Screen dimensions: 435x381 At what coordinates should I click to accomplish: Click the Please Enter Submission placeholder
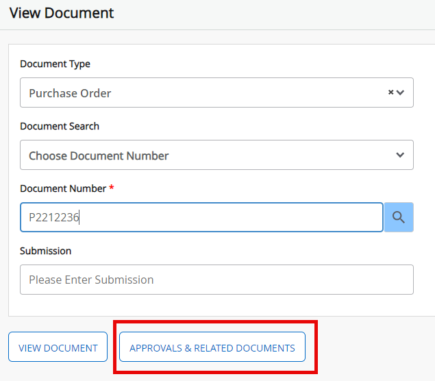(91, 280)
